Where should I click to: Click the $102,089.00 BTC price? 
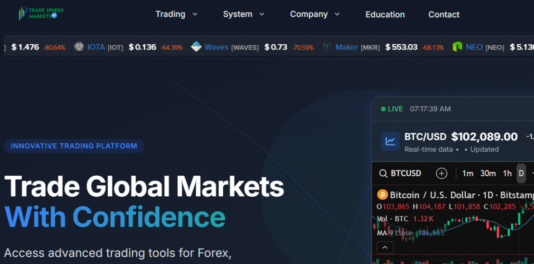pos(484,137)
